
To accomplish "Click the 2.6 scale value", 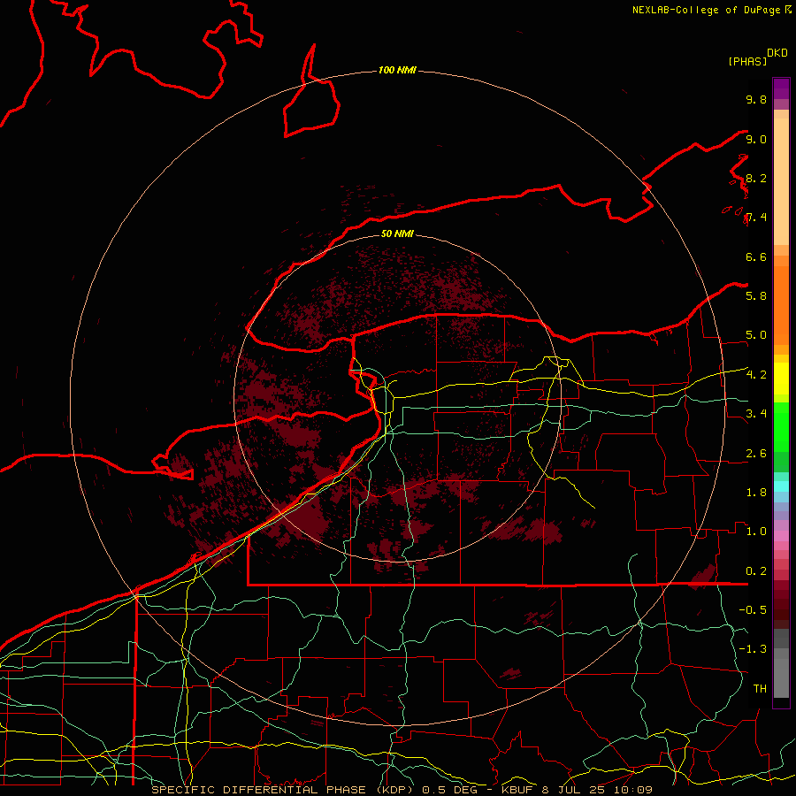I will coord(756,454).
